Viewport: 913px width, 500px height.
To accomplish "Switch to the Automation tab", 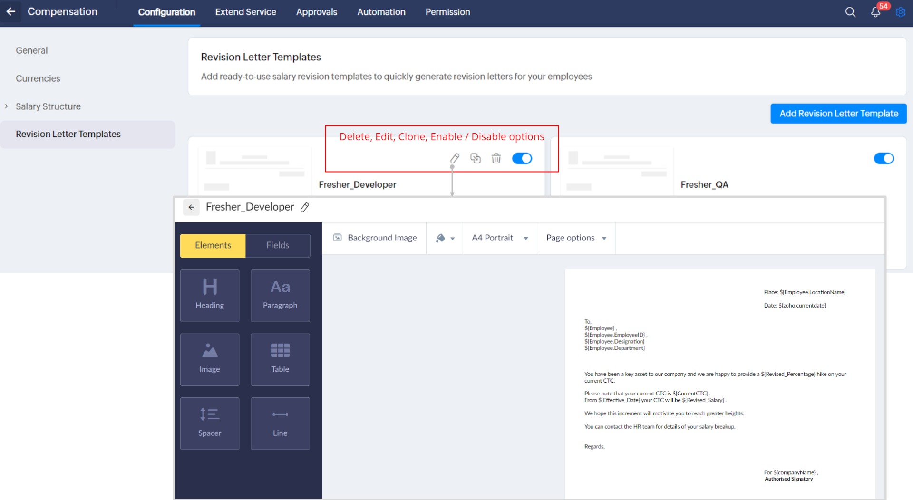I will 381,12.
